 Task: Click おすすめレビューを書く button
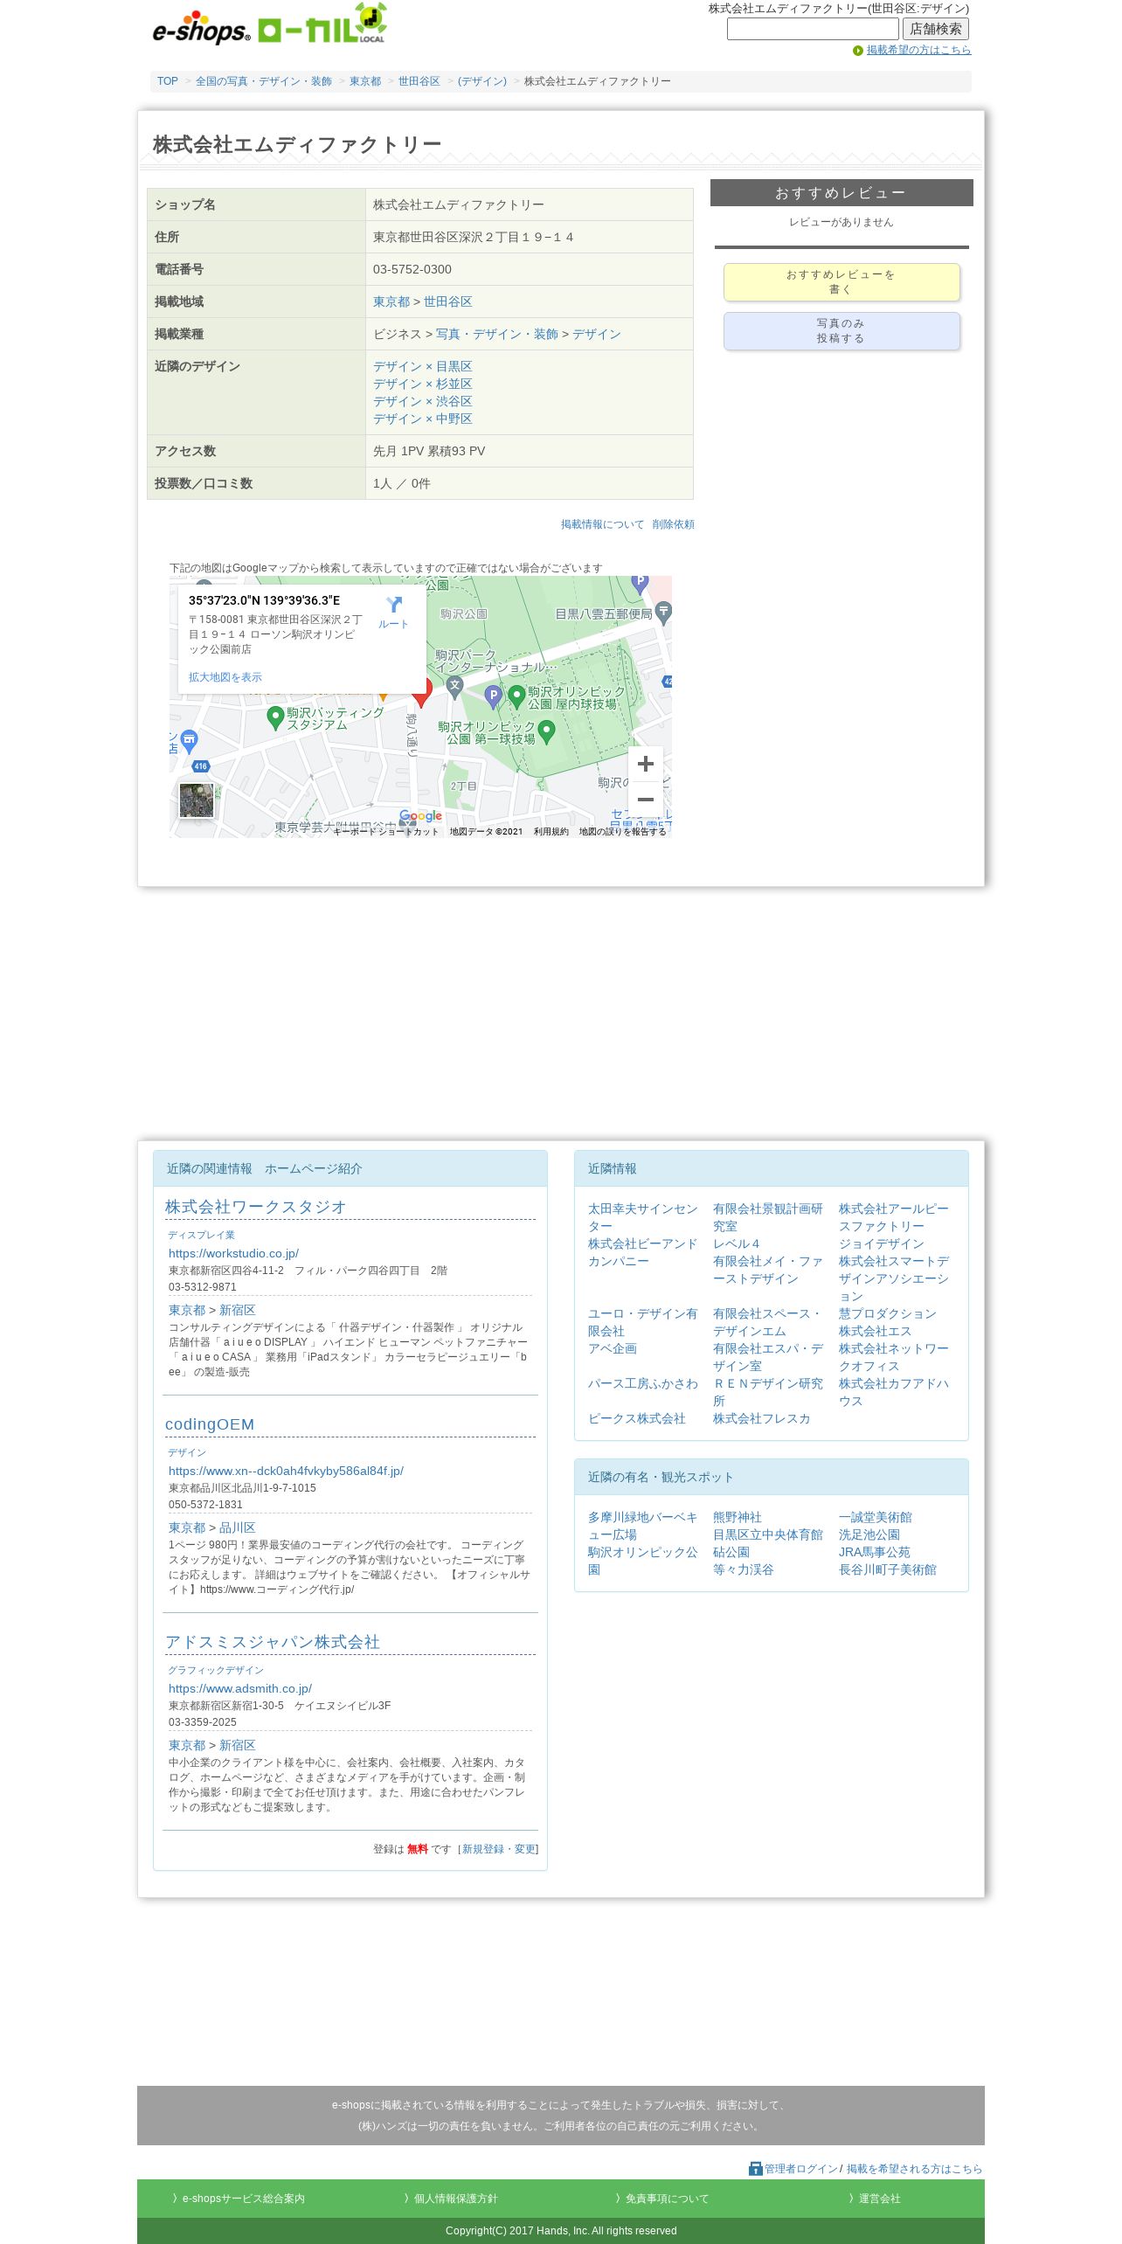(841, 282)
